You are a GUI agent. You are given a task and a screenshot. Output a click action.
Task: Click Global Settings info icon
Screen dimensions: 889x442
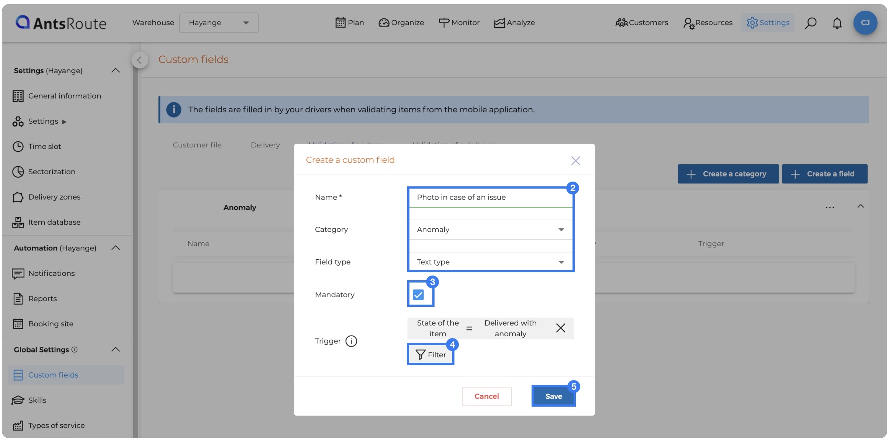[x=75, y=350]
